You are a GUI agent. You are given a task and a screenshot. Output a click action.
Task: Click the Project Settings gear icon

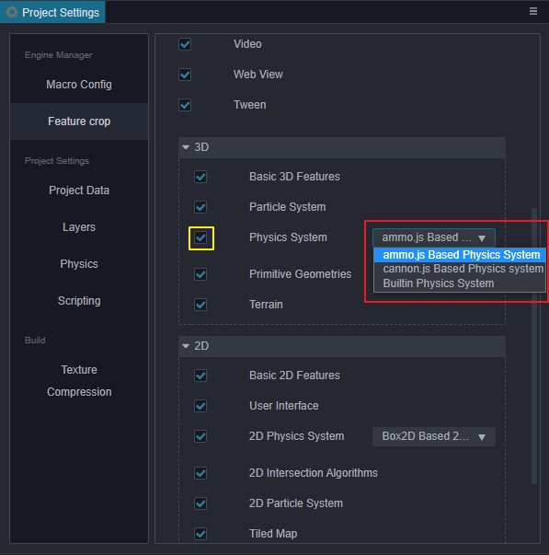click(x=12, y=12)
